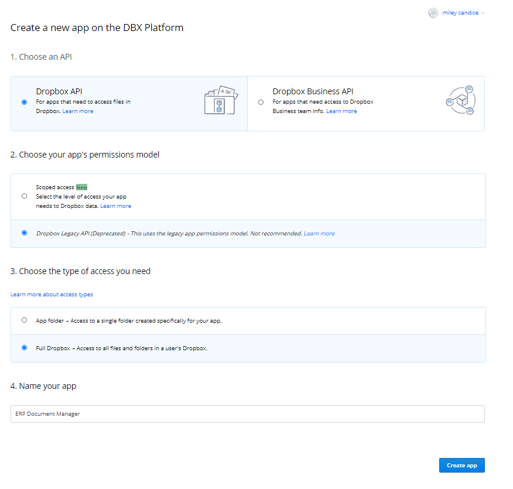Click 'Create a new app on the DBX Platform' title
This screenshot has height=489, width=513.
click(x=97, y=28)
